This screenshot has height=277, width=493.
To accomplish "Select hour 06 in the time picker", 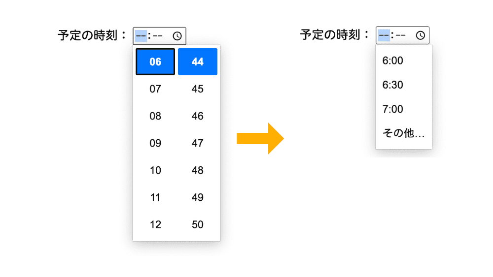I will (x=155, y=62).
